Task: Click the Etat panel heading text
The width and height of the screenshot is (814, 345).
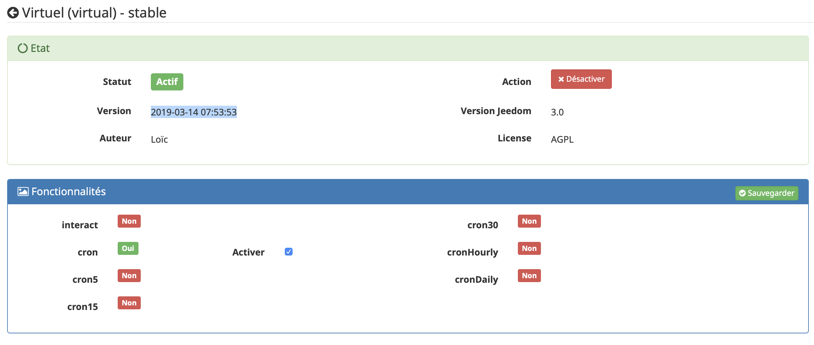Action: coord(40,48)
